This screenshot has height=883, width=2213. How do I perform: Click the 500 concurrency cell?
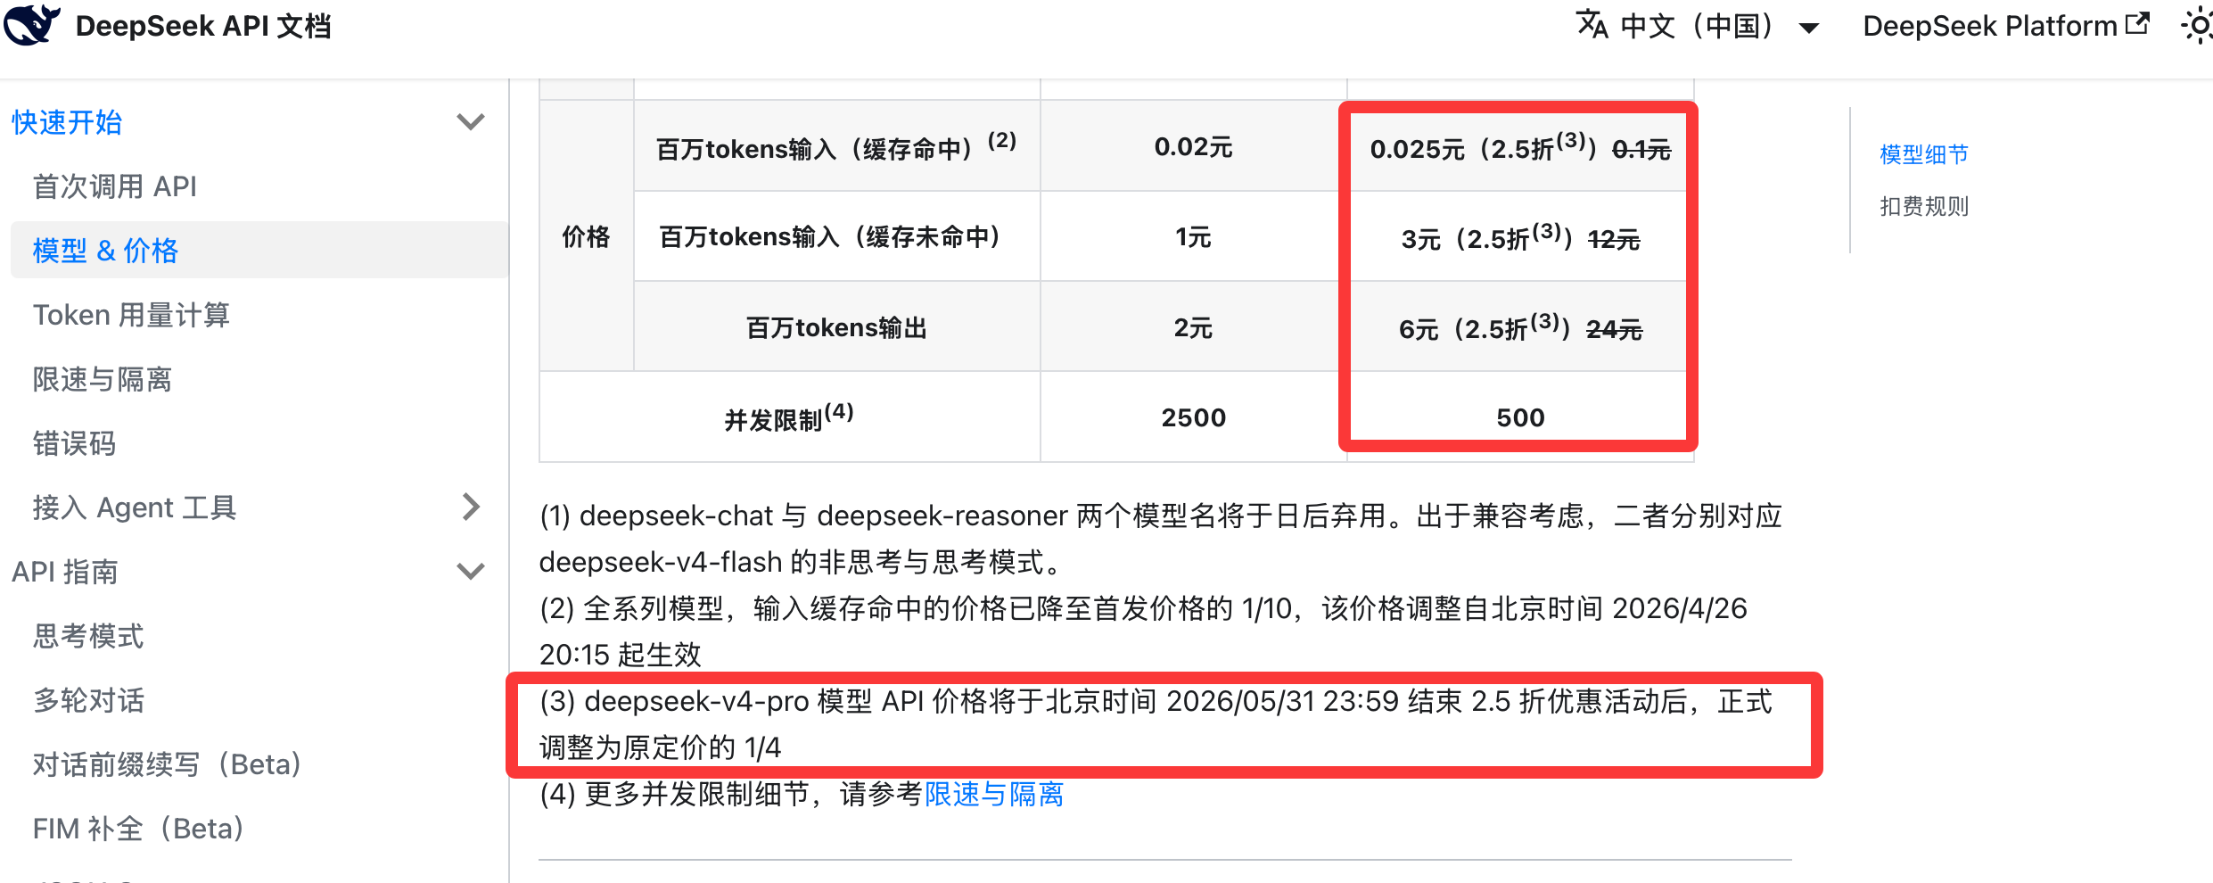[x=1519, y=417]
